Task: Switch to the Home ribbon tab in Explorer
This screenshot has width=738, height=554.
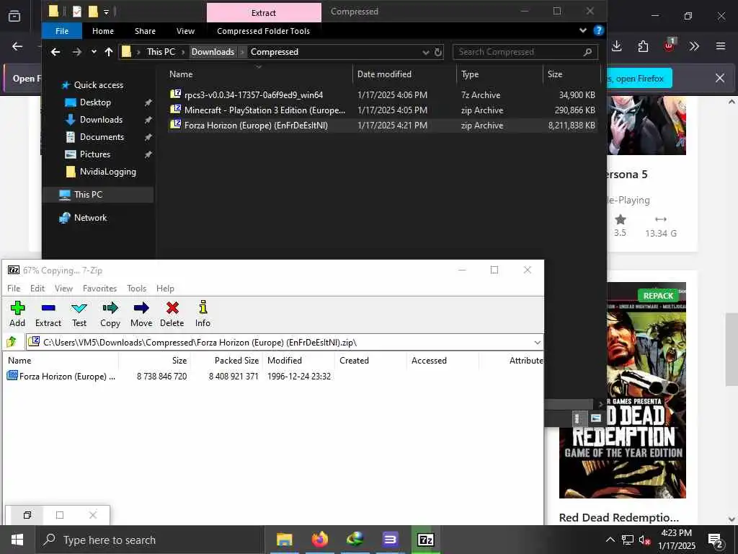Action: (x=102, y=31)
